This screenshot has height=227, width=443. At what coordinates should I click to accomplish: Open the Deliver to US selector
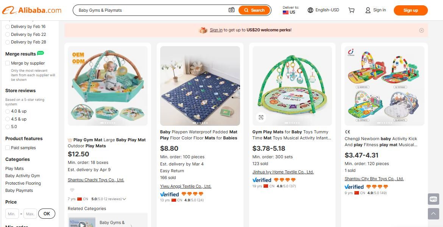(290, 10)
